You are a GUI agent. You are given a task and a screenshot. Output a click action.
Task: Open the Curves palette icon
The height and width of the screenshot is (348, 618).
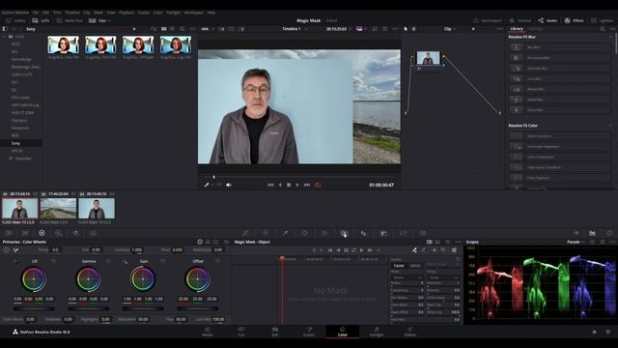click(246, 233)
